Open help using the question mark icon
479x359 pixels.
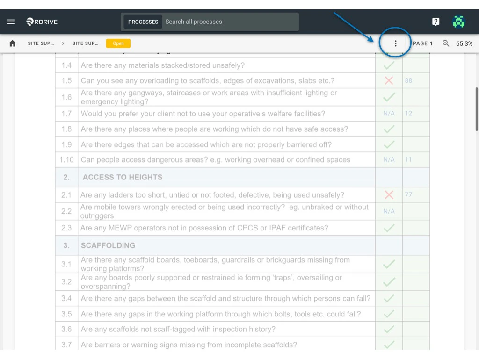click(436, 21)
